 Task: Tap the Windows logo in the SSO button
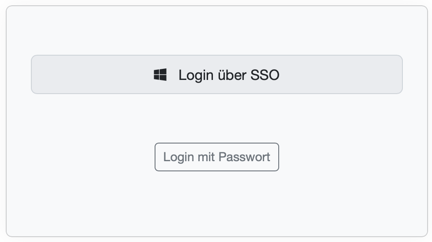coord(160,75)
